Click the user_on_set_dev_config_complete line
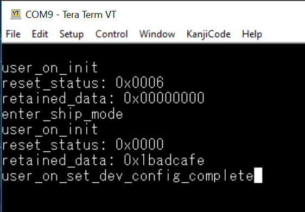The width and height of the screenshot is (305, 212). pos(128,176)
